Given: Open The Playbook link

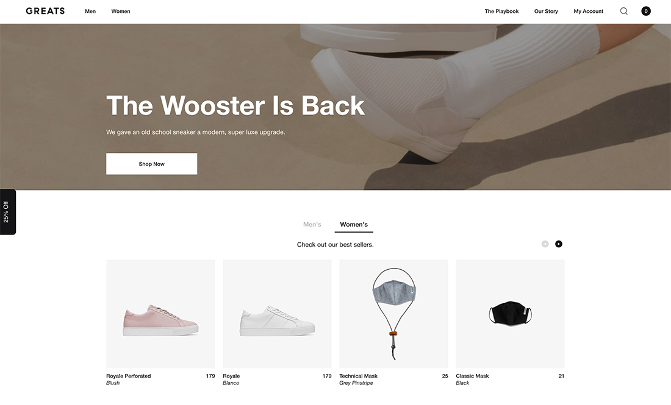Looking at the screenshot, I should (501, 11).
